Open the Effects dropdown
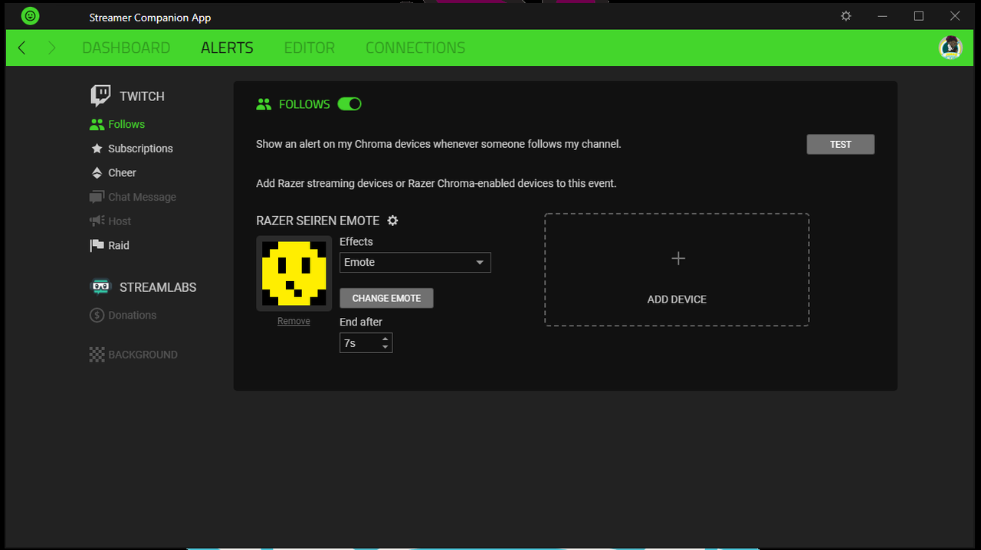Viewport: 981px width, 550px height. pos(415,262)
